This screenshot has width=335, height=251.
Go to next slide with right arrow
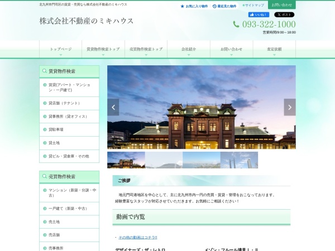point(290,107)
